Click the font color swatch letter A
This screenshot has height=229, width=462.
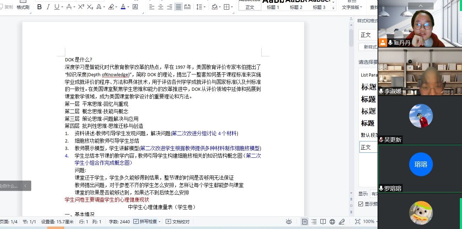123,7
